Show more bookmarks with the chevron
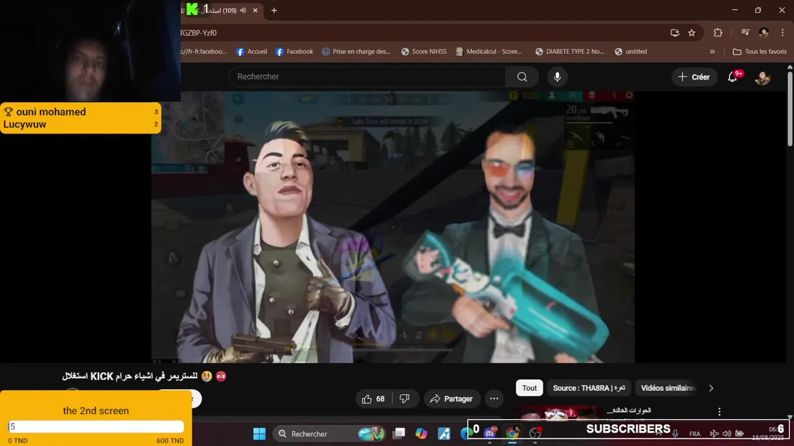 tap(712, 52)
